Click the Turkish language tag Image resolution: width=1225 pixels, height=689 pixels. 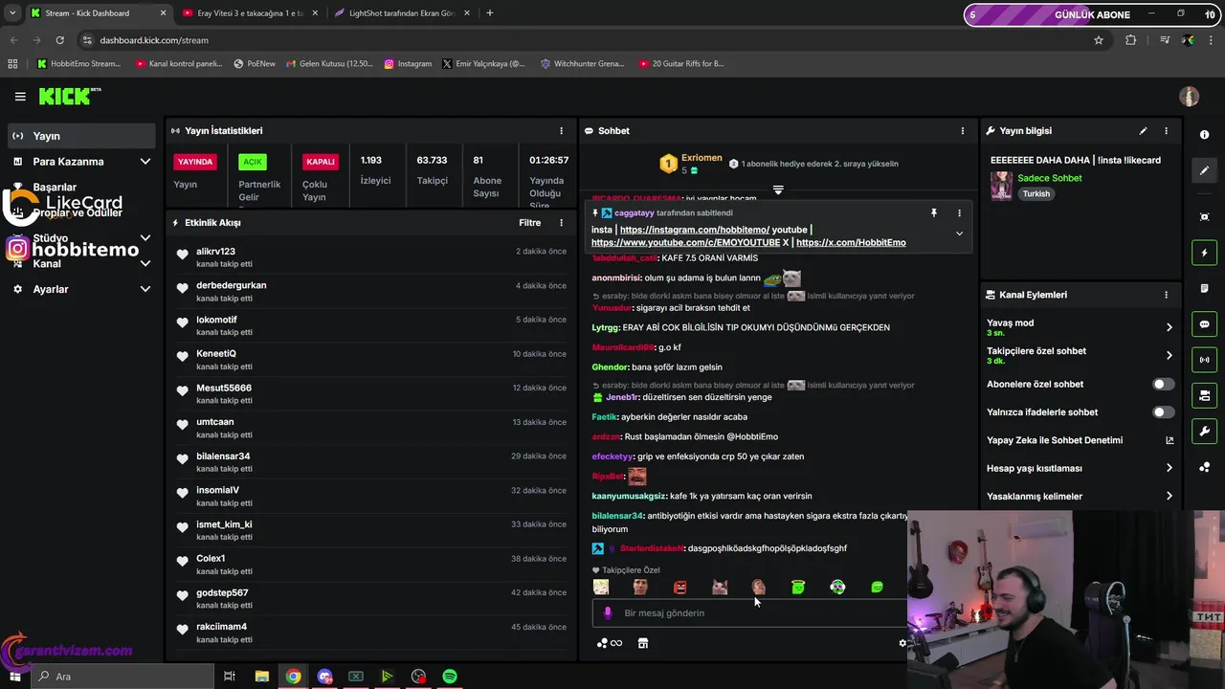click(1036, 194)
